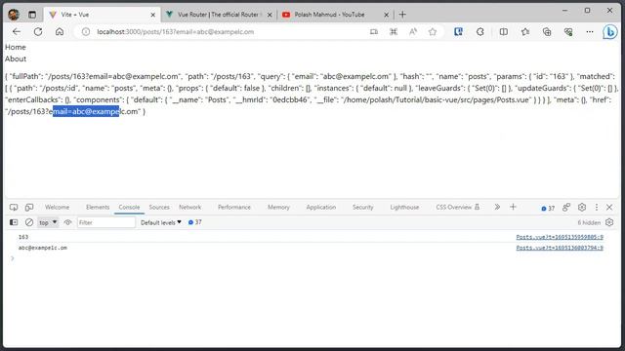Close the DevTools panel
Viewport: 625px width, 351px height.
tap(609, 207)
